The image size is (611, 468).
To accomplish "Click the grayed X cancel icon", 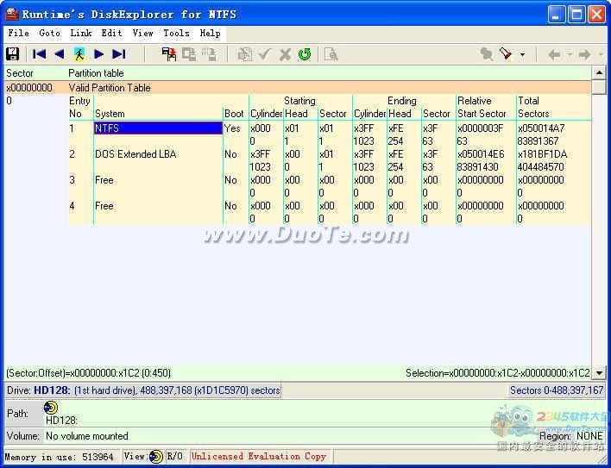I will [285, 54].
